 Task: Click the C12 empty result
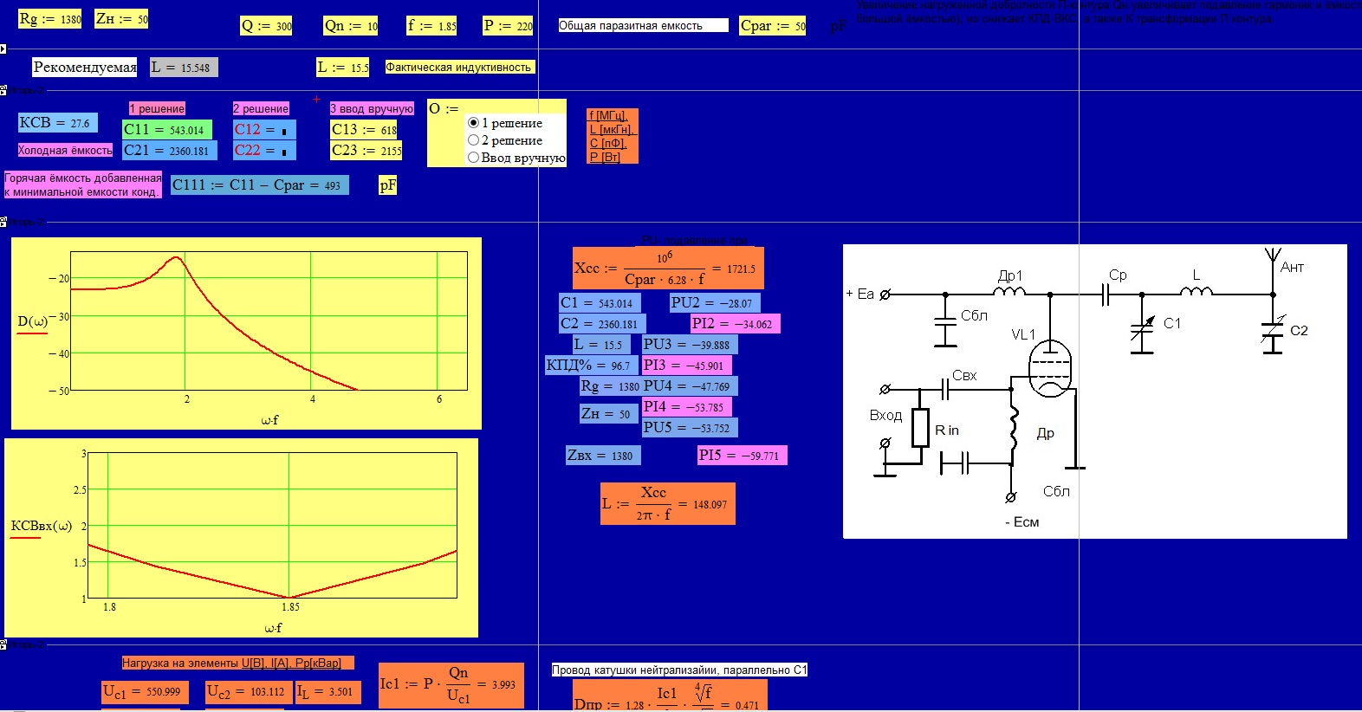264,130
